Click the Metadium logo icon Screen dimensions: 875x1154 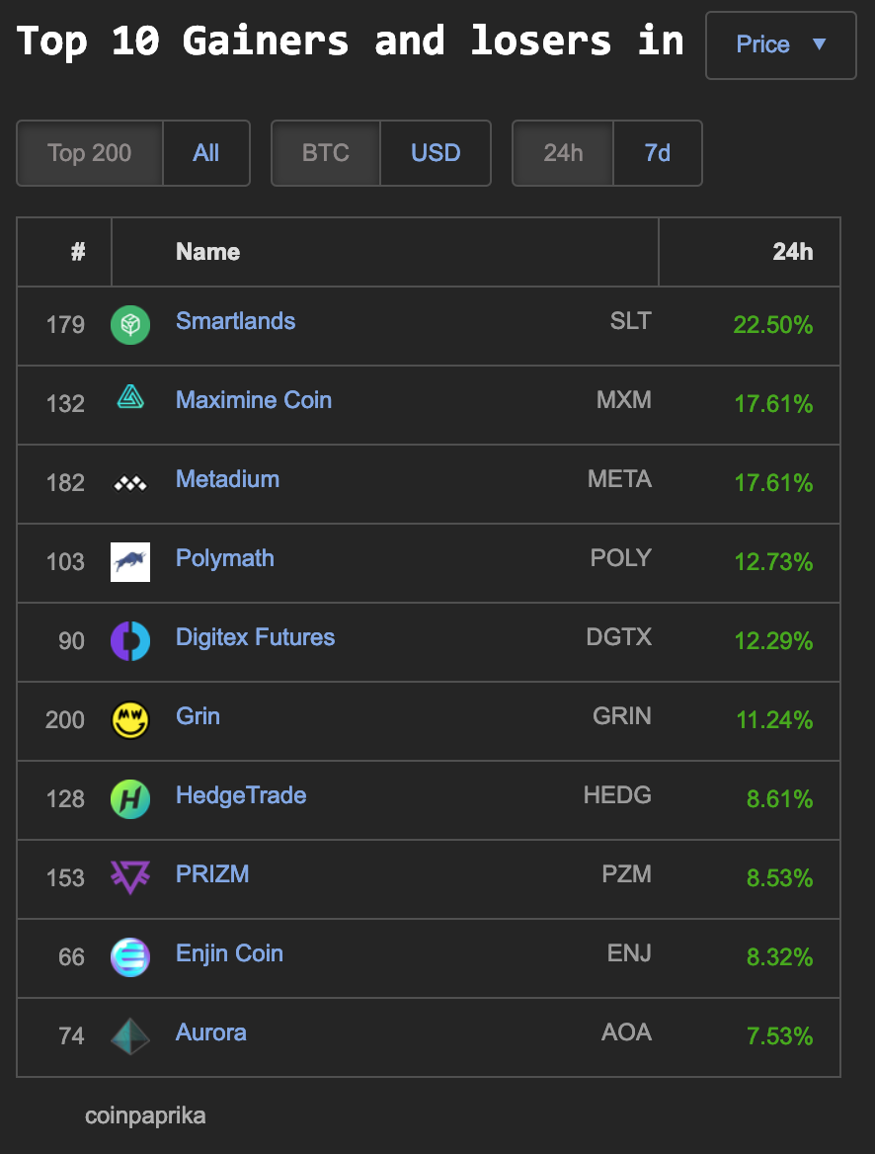130,483
